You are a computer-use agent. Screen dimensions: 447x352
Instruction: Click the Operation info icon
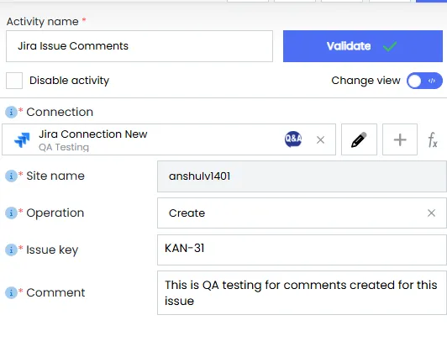click(12, 213)
